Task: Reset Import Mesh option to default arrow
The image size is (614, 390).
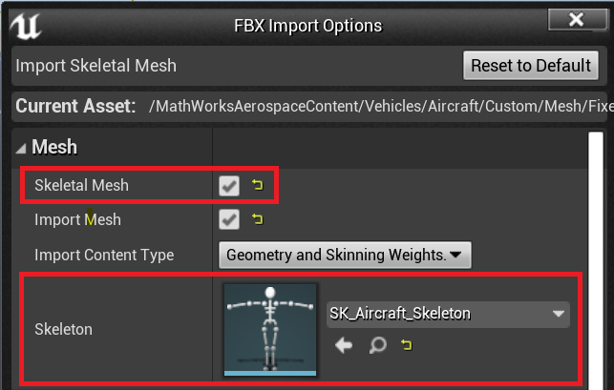Action: click(257, 219)
